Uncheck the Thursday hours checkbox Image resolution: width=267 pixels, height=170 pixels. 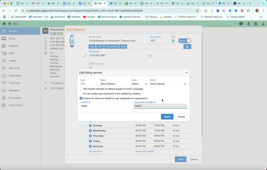(x=90, y=136)
